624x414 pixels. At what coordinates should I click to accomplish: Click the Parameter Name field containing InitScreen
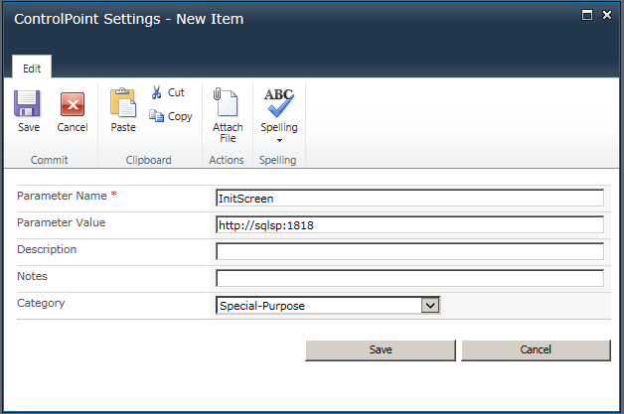pos(409,198)
